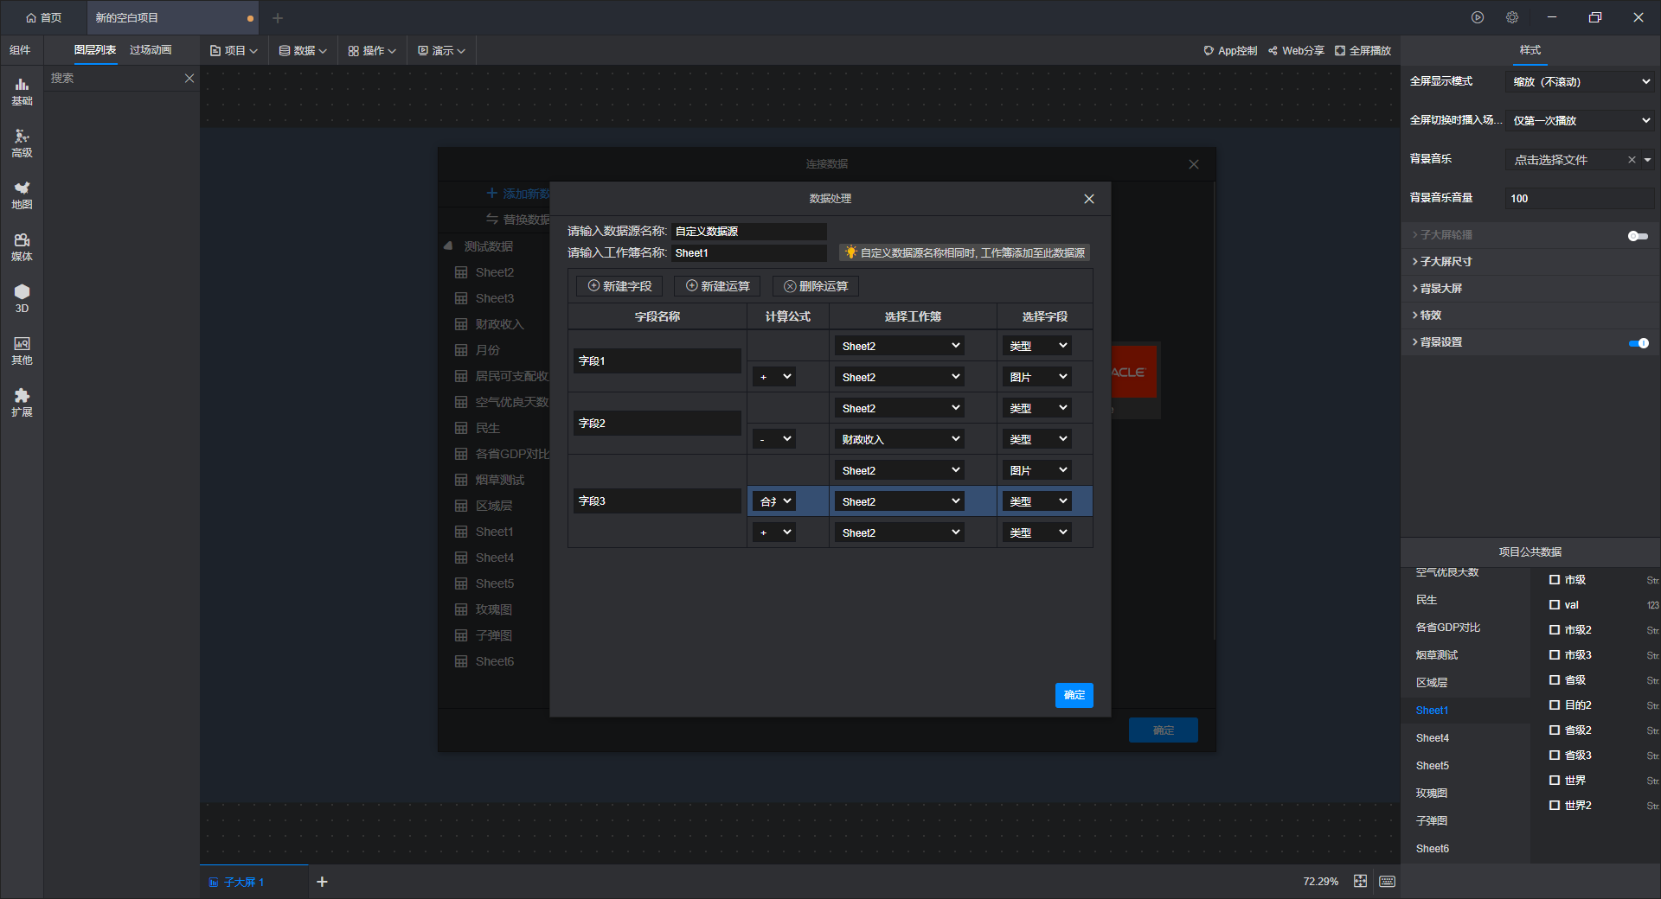The height and width of the screenshot is (899, 1661).
Task: Click the keyboard icon in status bar
Action: pos(1388,881)
